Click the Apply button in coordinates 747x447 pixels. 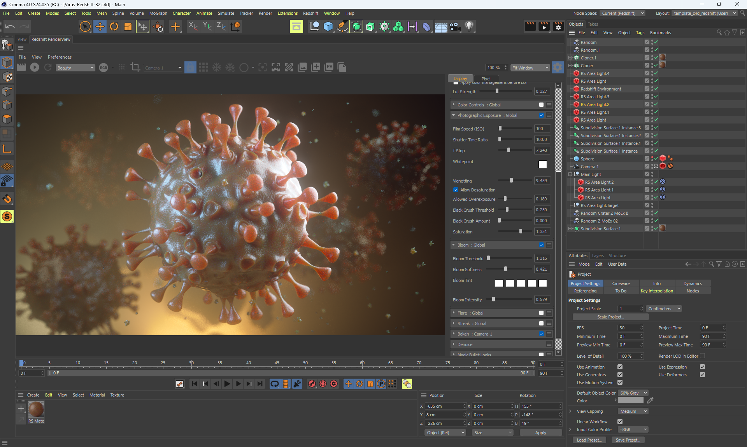540,433
